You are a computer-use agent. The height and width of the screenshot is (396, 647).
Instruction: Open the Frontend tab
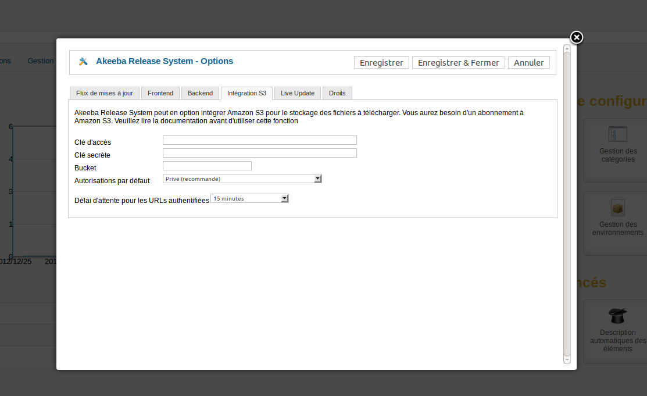(x=160, y=93)
